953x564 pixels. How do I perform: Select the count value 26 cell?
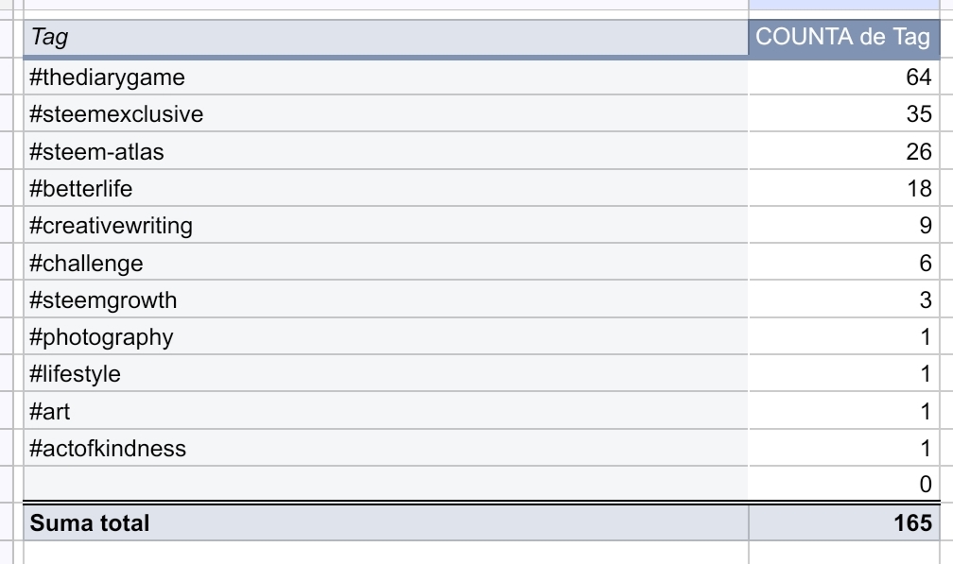(x=843, y=151)
